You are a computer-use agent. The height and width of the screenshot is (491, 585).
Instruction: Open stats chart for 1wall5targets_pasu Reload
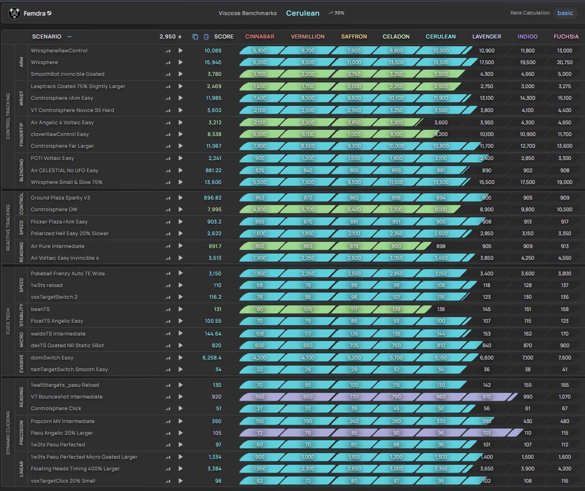click(168, 385)
